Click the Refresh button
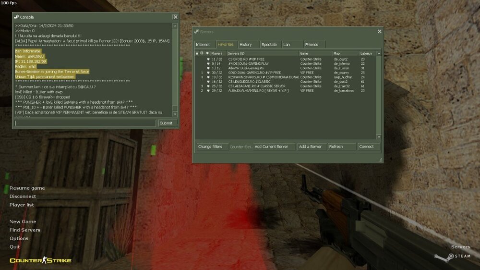Viewport: 480px width, 270px height. [341, 147]
